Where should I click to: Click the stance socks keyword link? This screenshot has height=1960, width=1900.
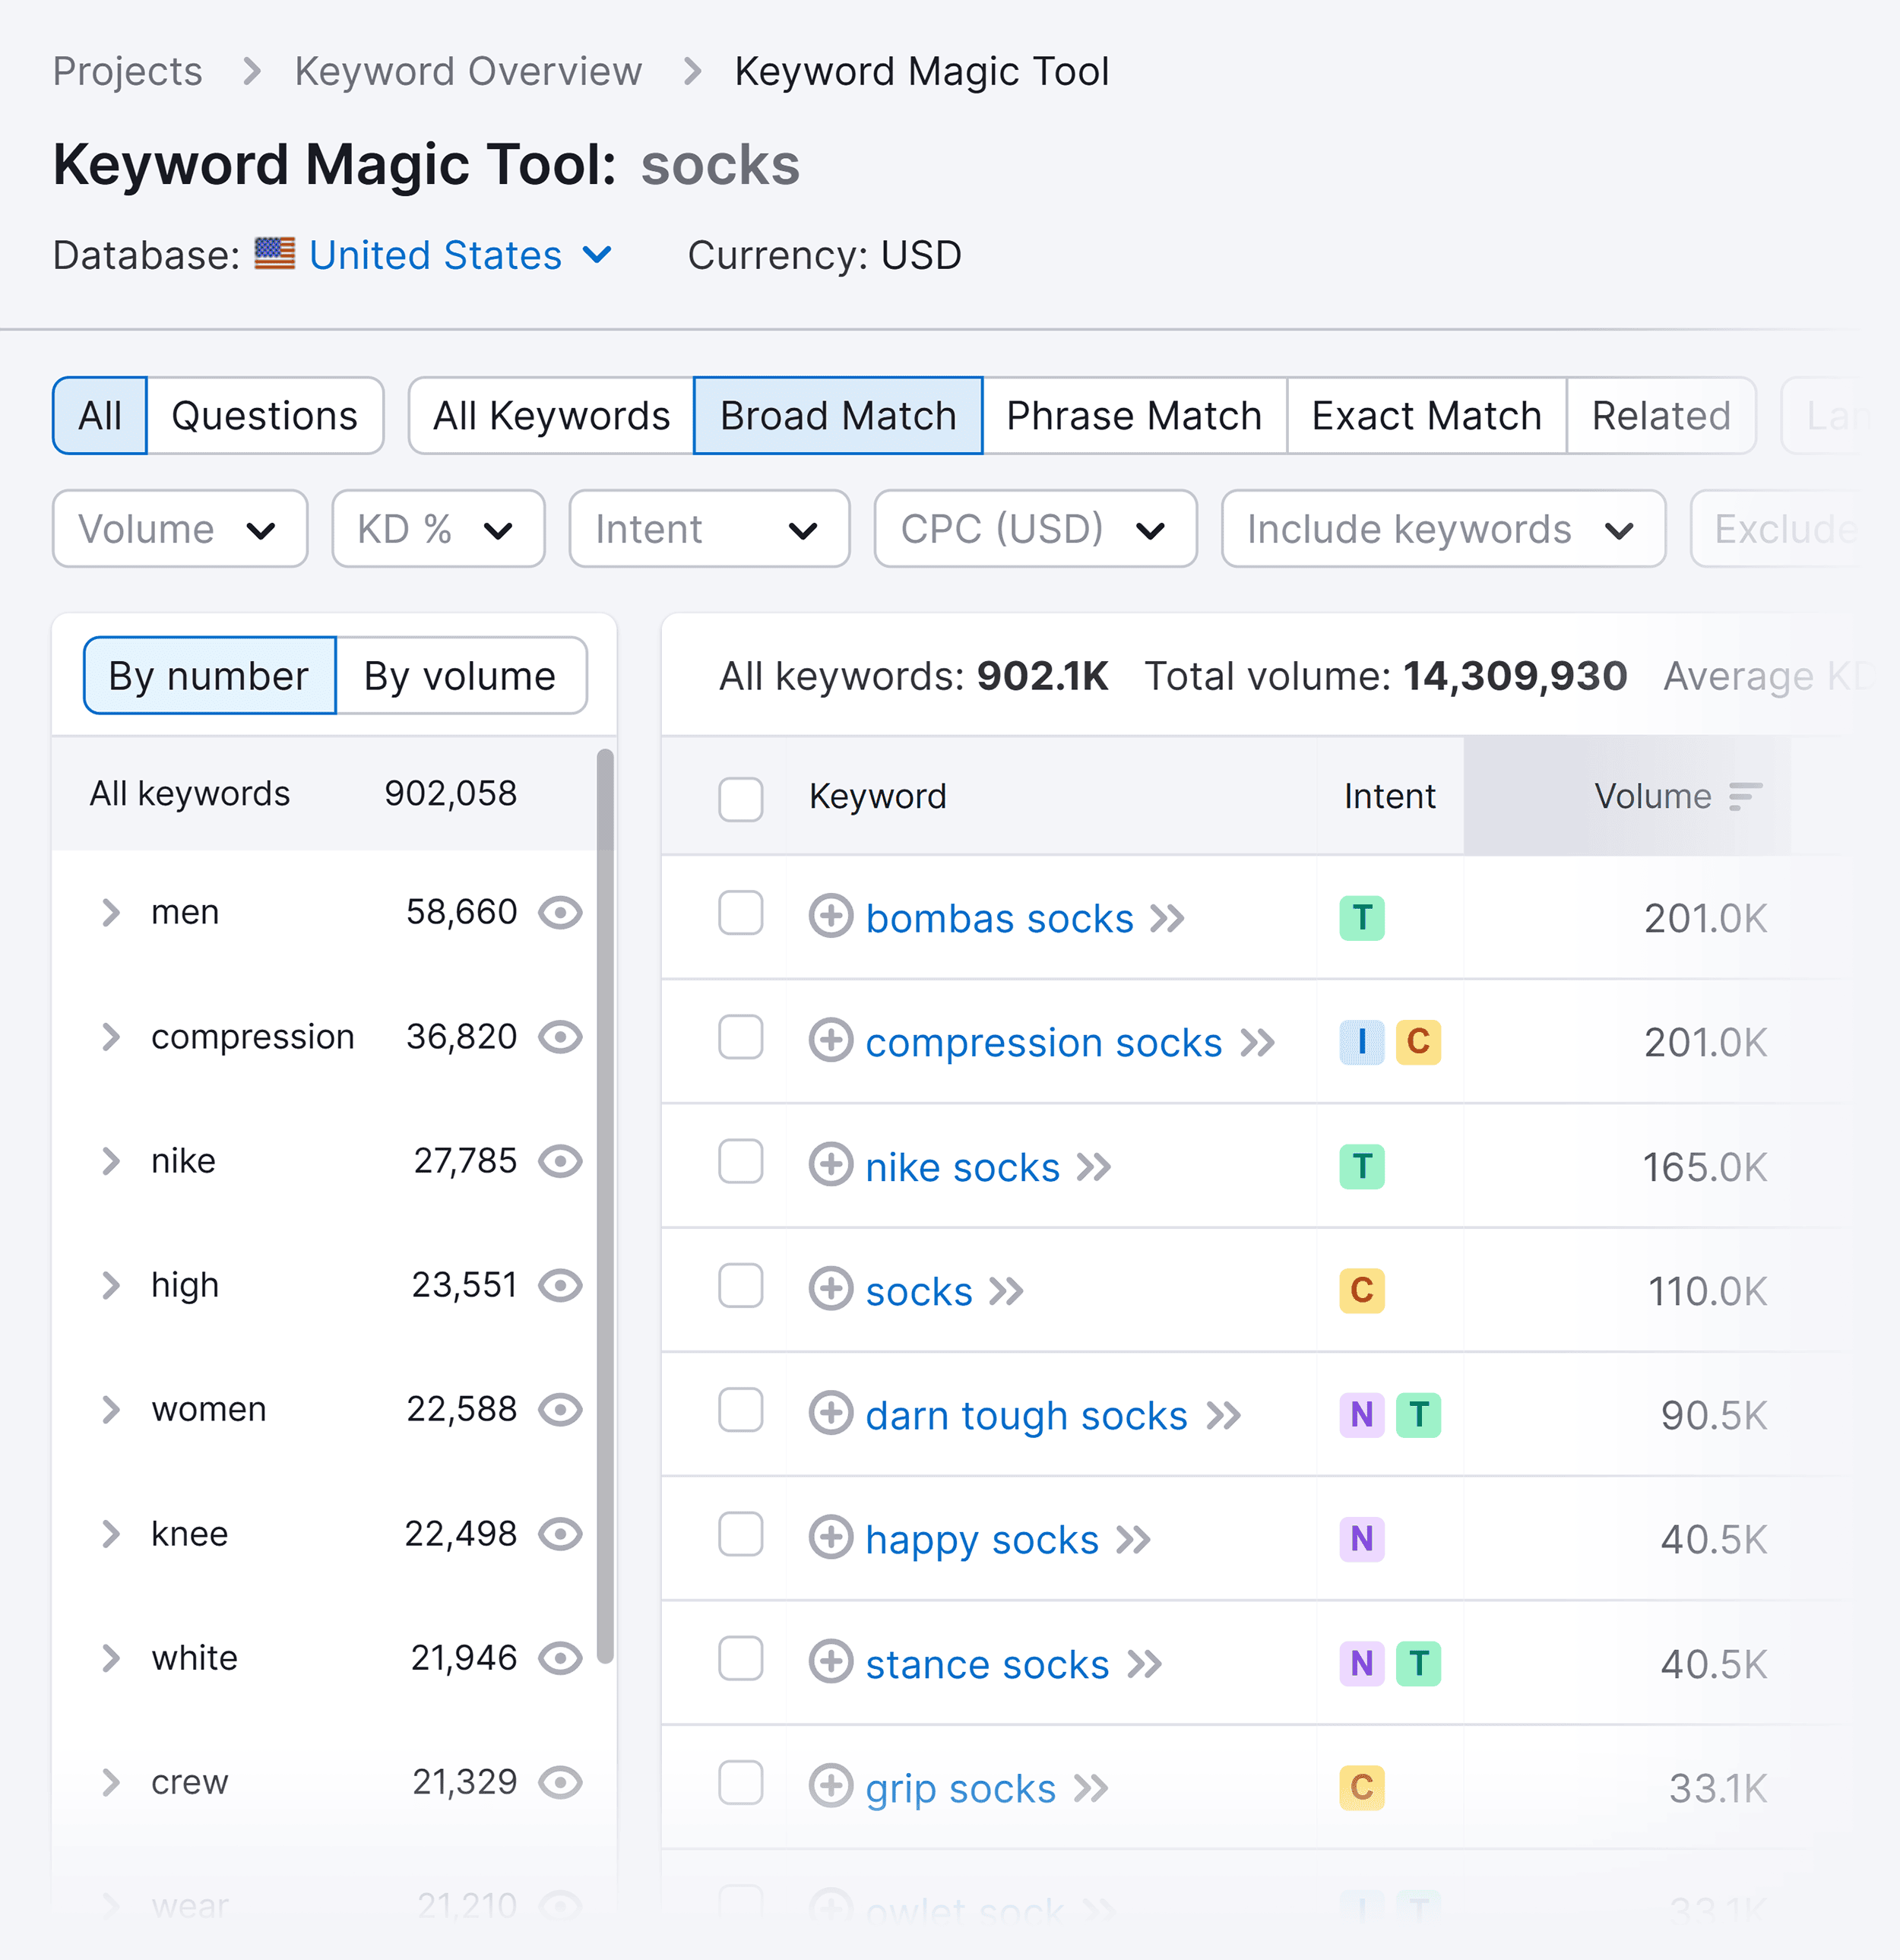tap(986, 1663)
